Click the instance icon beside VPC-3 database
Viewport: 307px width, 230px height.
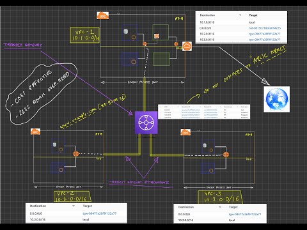click(x=211, y=150)
